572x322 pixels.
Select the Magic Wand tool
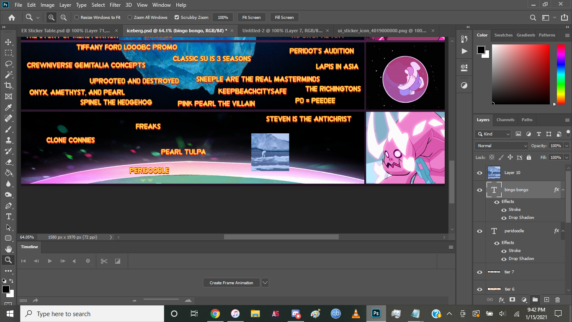click(x=8, y=75)
